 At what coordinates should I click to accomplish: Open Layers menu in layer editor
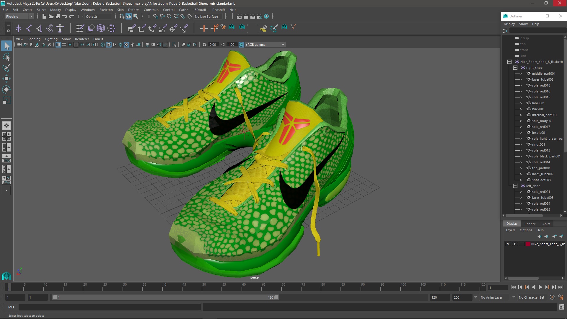click(x=510, y=230)
